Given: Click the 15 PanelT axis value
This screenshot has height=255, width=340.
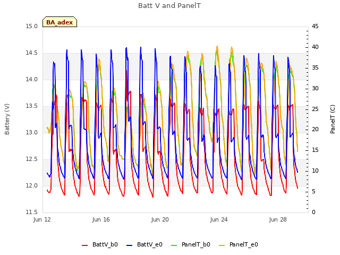Looking at the screenshot, I should click(315, 150).
